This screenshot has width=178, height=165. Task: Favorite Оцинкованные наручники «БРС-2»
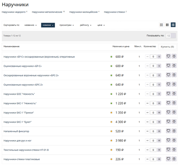(x=168, y=84)
